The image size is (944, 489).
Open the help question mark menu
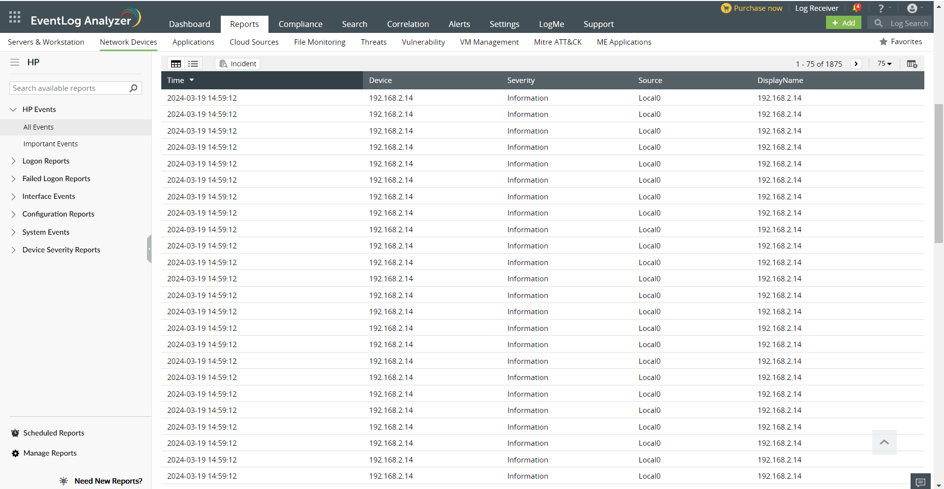click(x=881, y=8)
